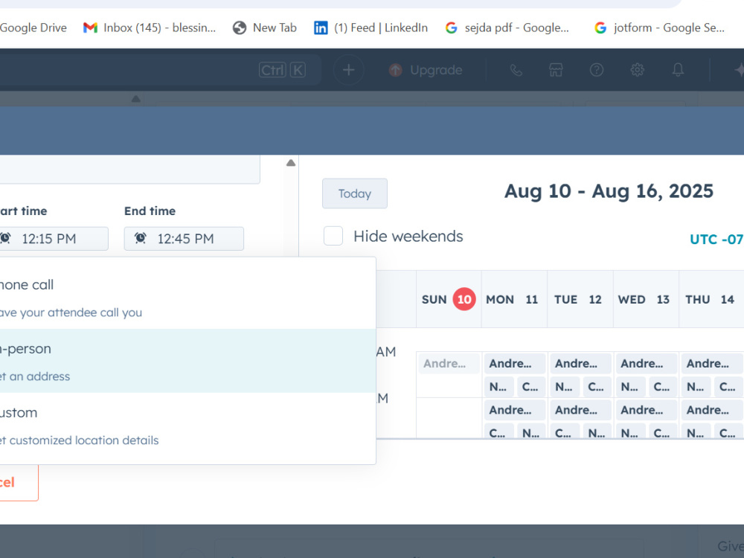Viewport: 744px width, 558px height.
Task: Open the first Andre... event on Thursday
Action: click(x=712, y=364)
